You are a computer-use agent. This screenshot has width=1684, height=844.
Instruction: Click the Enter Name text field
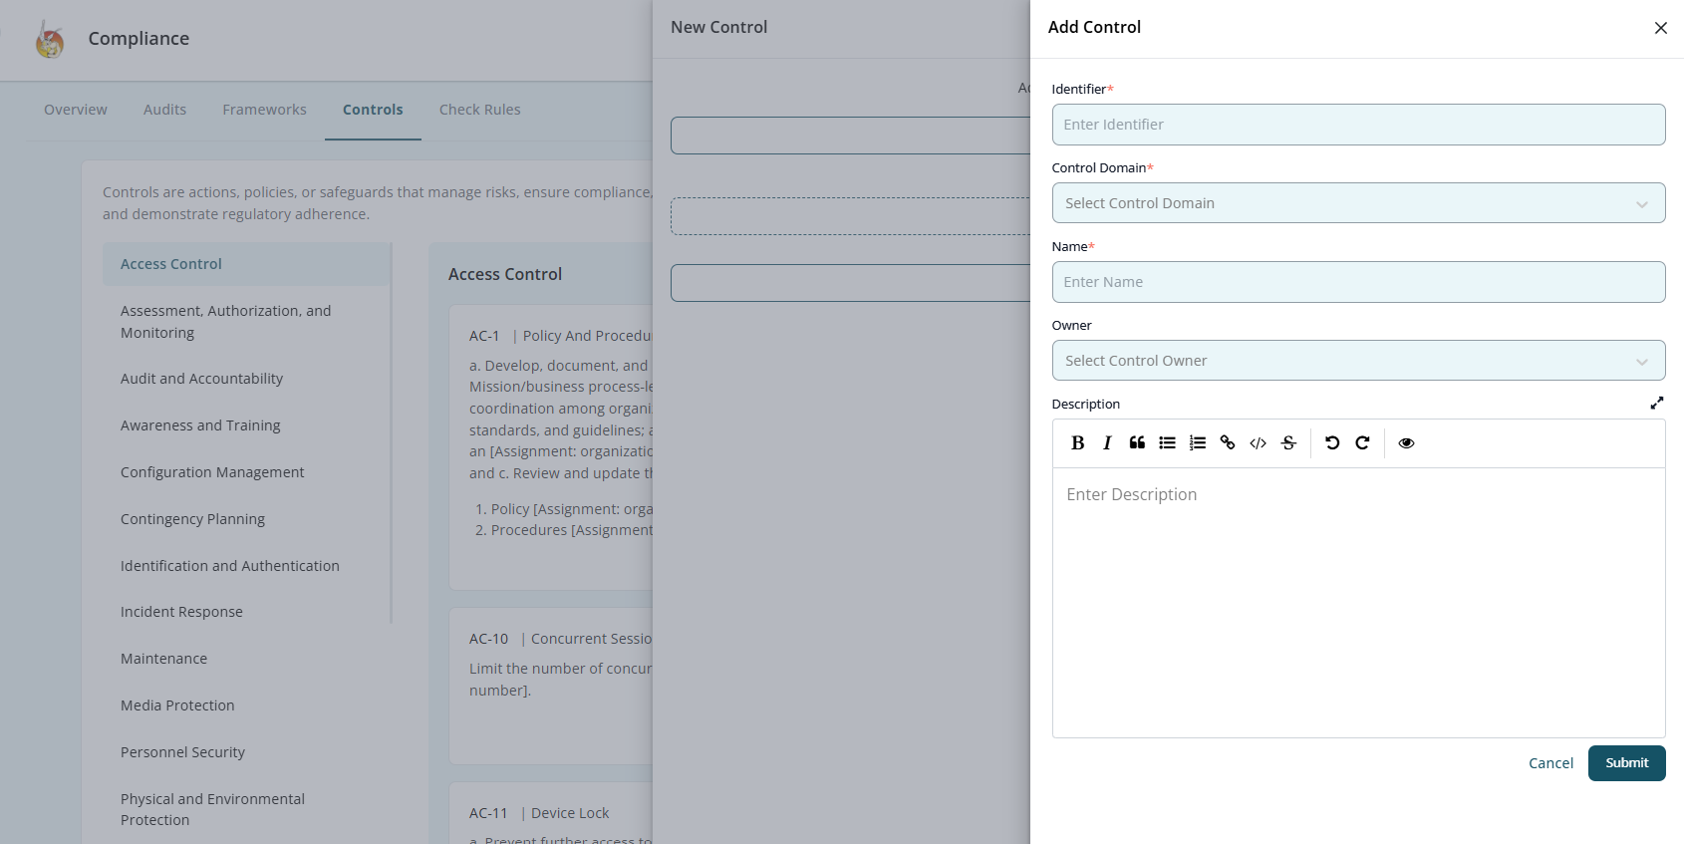point(1357,282)
